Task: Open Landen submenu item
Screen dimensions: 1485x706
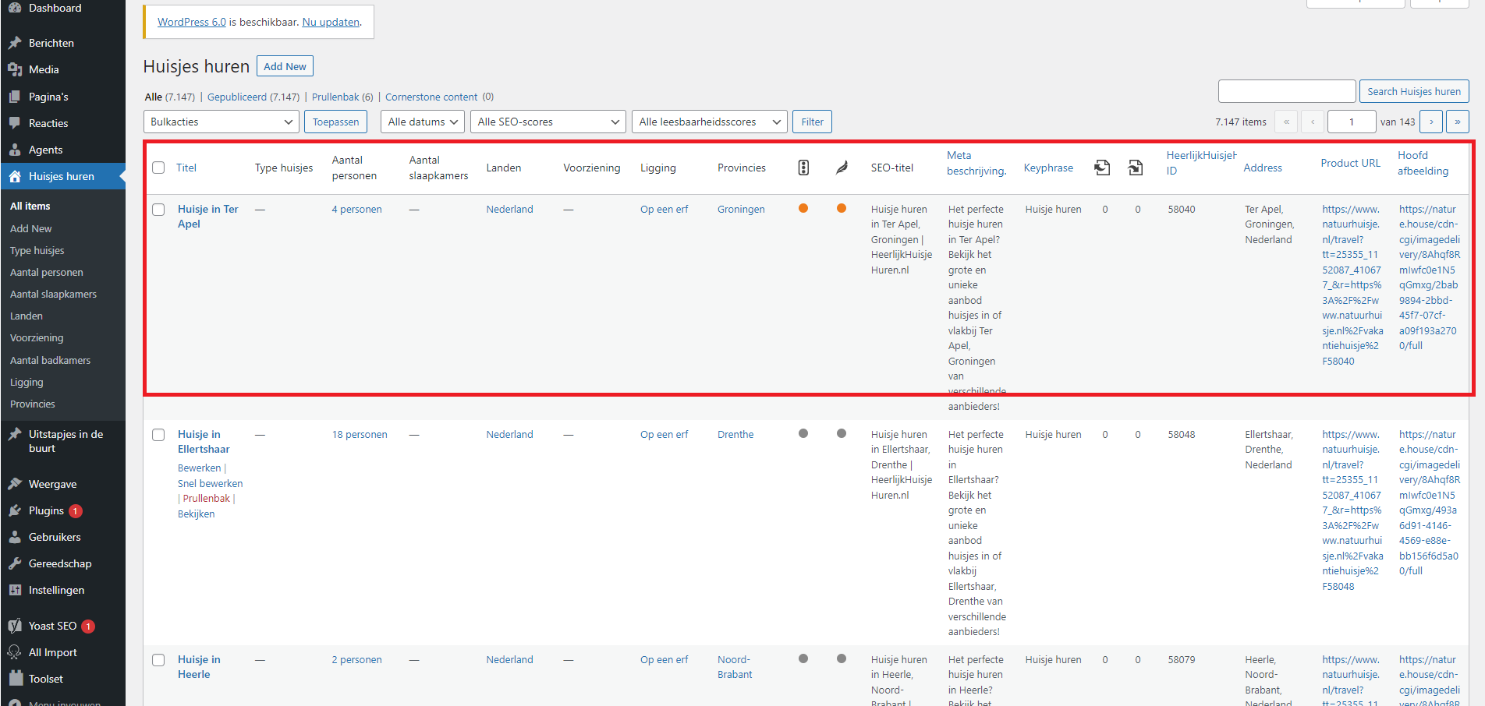Action: point(27,316)
